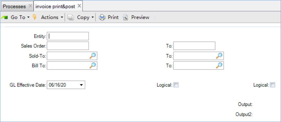Click the Actions lightning bolt icon
This screenshot has width=281, height=122.
click(x=34, y=17)
